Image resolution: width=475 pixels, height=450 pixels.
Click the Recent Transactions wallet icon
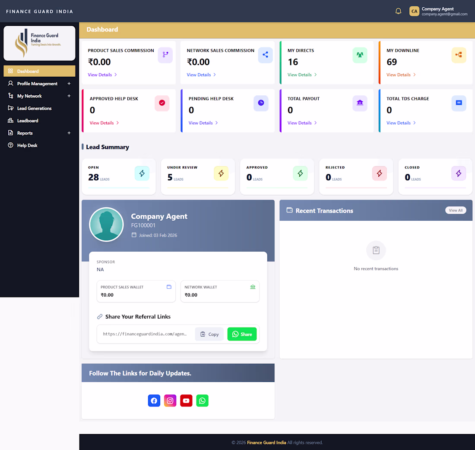click(x=290, y=210)
